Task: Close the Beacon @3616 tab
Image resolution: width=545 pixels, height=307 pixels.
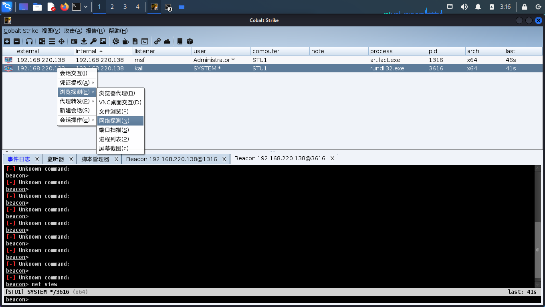Action: pos(332,159)
